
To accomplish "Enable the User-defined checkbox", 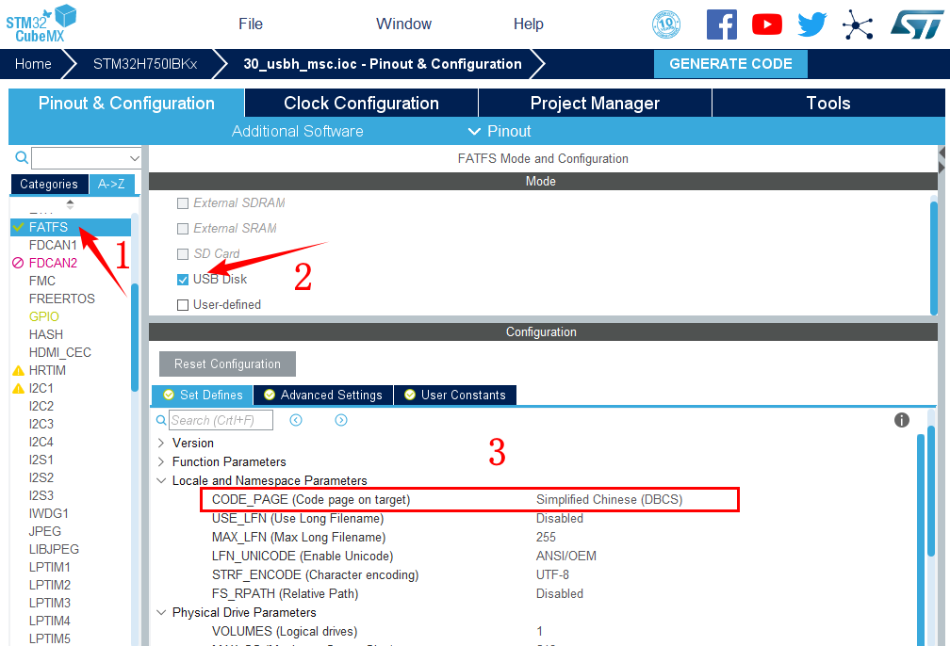I will (183, 305).
